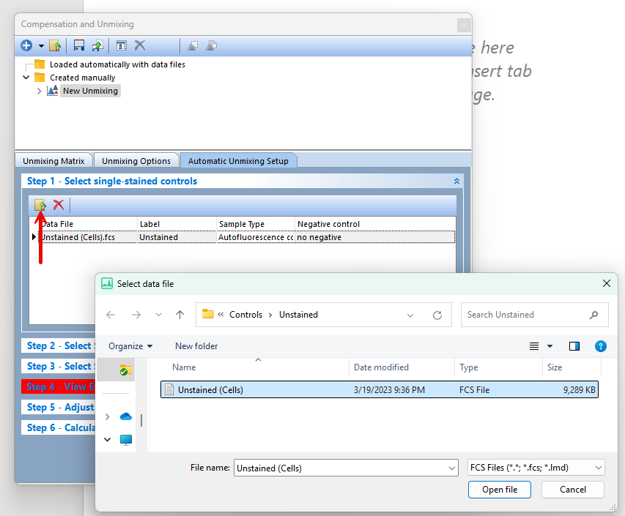Image resolution: width=625 pixels, height=516 pixels.
Task: Click the Open file button
Action: click(x=499, y=490)
